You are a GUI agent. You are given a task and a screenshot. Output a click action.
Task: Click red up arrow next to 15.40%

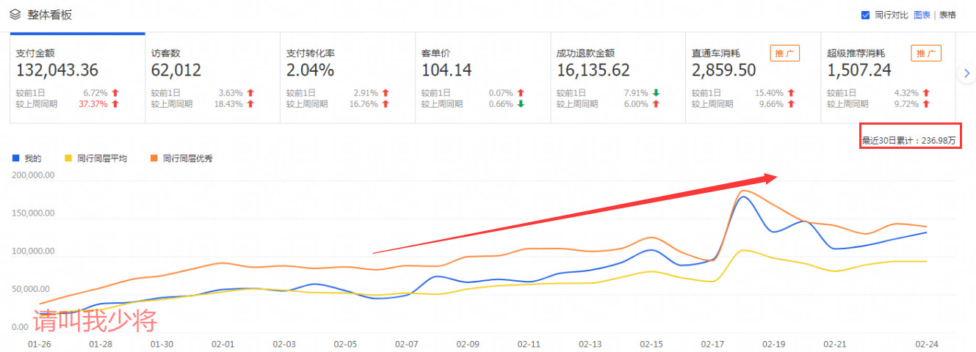(x=791, y=93)
